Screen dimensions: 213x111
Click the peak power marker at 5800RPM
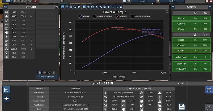(161, 34)
